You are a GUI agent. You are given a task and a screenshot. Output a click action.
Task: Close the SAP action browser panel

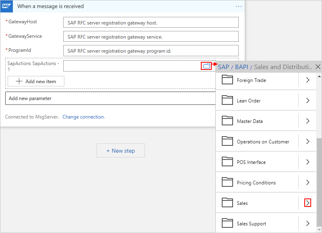[318, 67]
